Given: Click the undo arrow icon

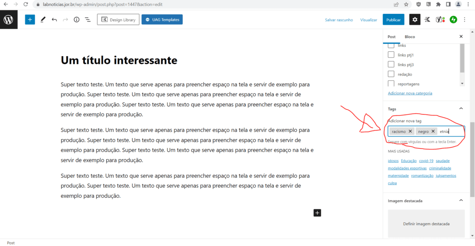Looking at the screenshot, I should click(x=54, y=19).
